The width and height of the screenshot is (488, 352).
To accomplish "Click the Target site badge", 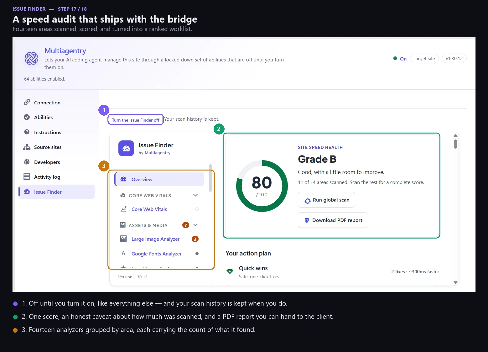I will tap(424, 59).
